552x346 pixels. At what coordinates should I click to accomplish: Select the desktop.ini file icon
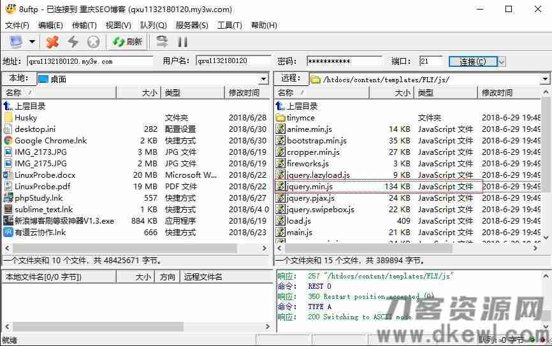pyautogui.click(x=8, y=129)
